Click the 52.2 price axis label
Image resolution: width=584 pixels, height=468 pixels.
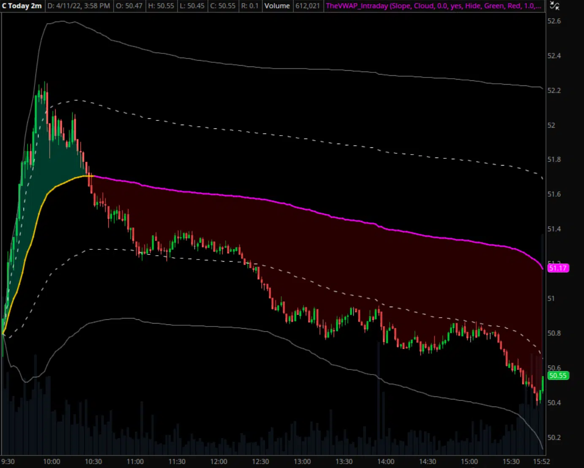(554, 91)
